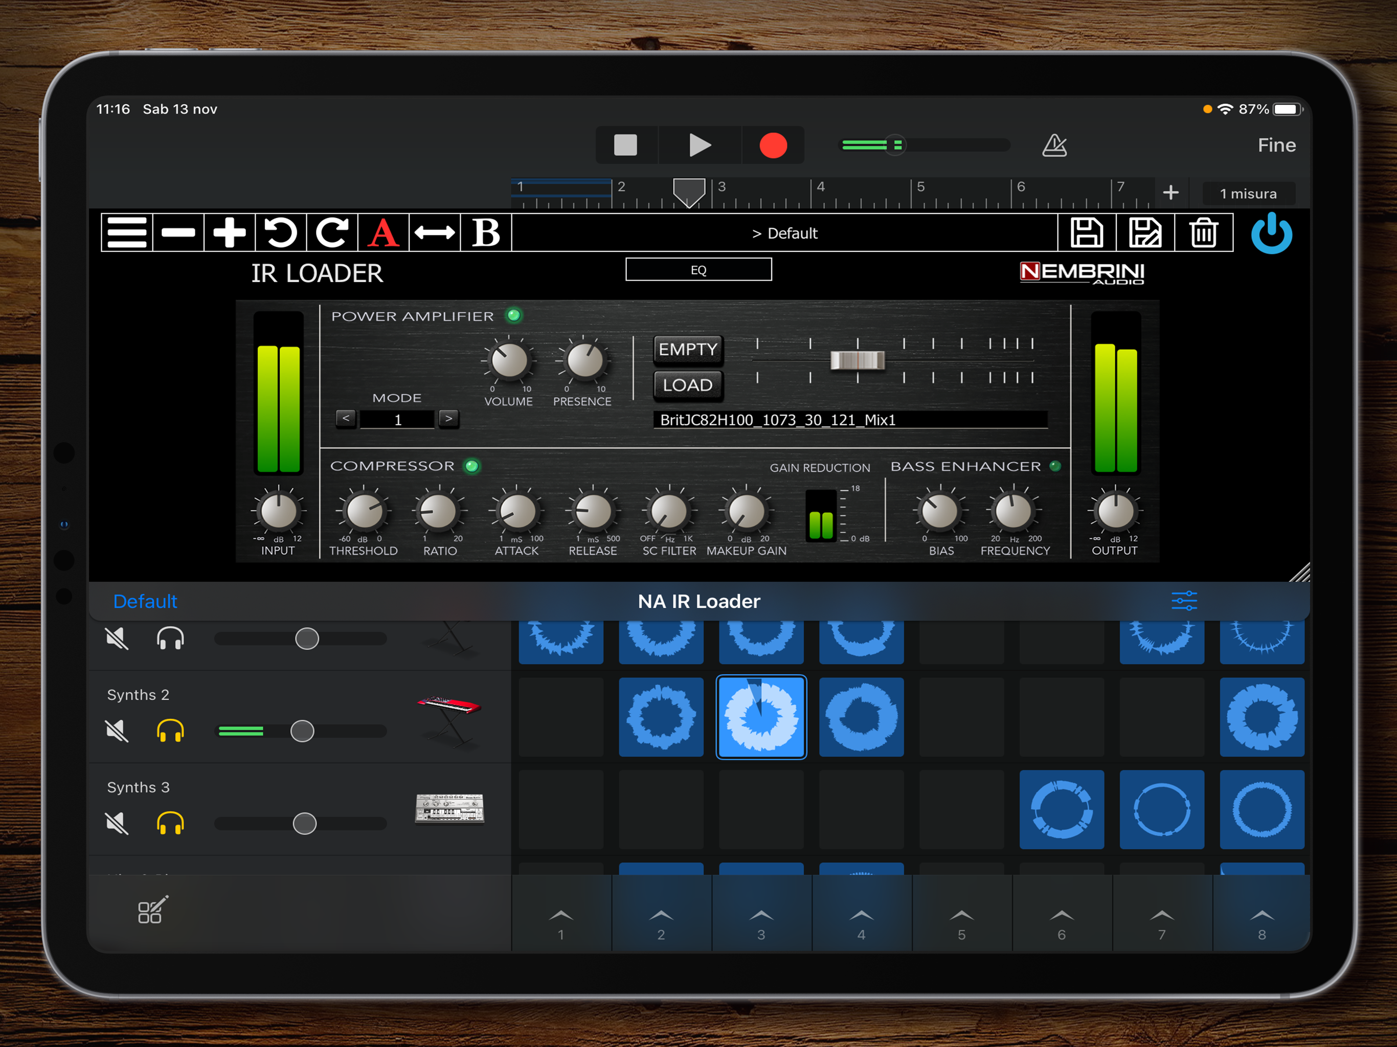Click the redo arrow in plugin toolbar
Screen dimensions: 1397x1047
tap(331, 233)
